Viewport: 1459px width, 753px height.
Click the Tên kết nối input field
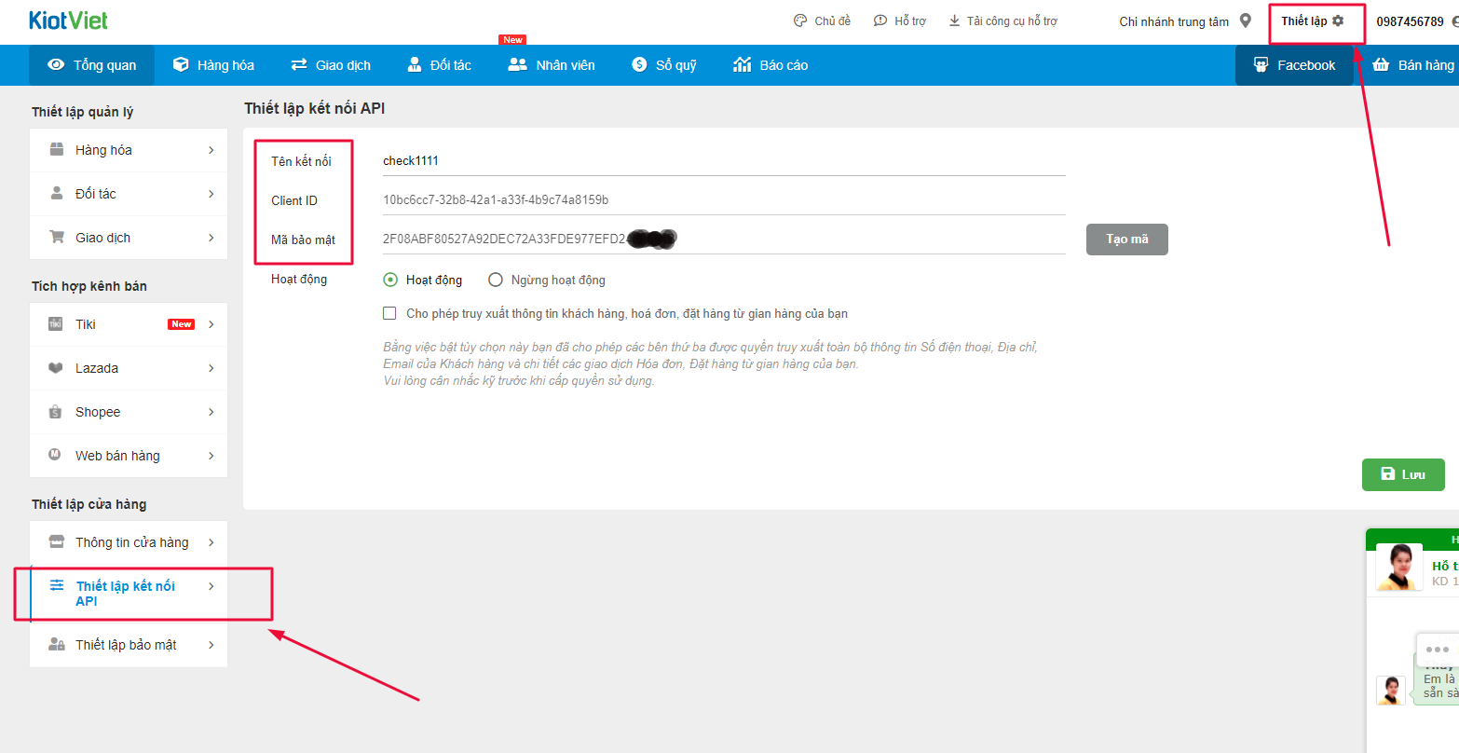click(723, 161)
